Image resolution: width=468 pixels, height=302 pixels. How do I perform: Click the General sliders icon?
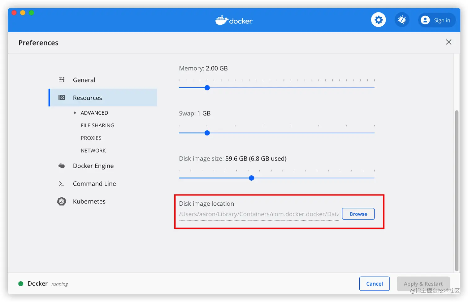[x=62, y=80]
